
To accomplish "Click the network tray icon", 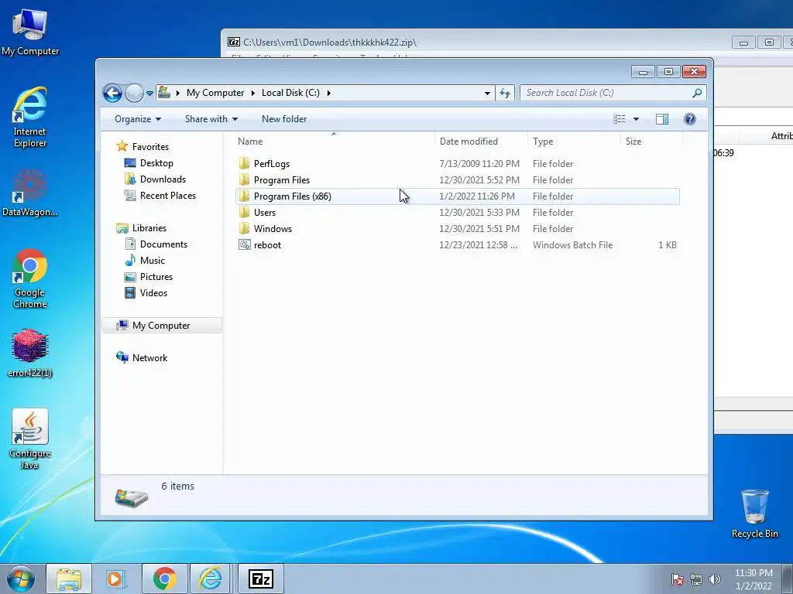I will pyautogui.click(x=696, y=579).
